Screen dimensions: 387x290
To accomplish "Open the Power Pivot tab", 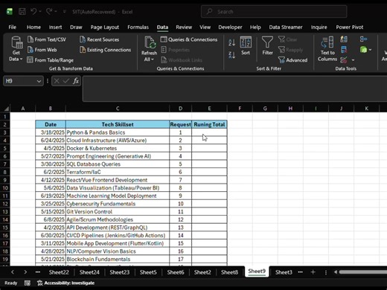I will 350,28.
